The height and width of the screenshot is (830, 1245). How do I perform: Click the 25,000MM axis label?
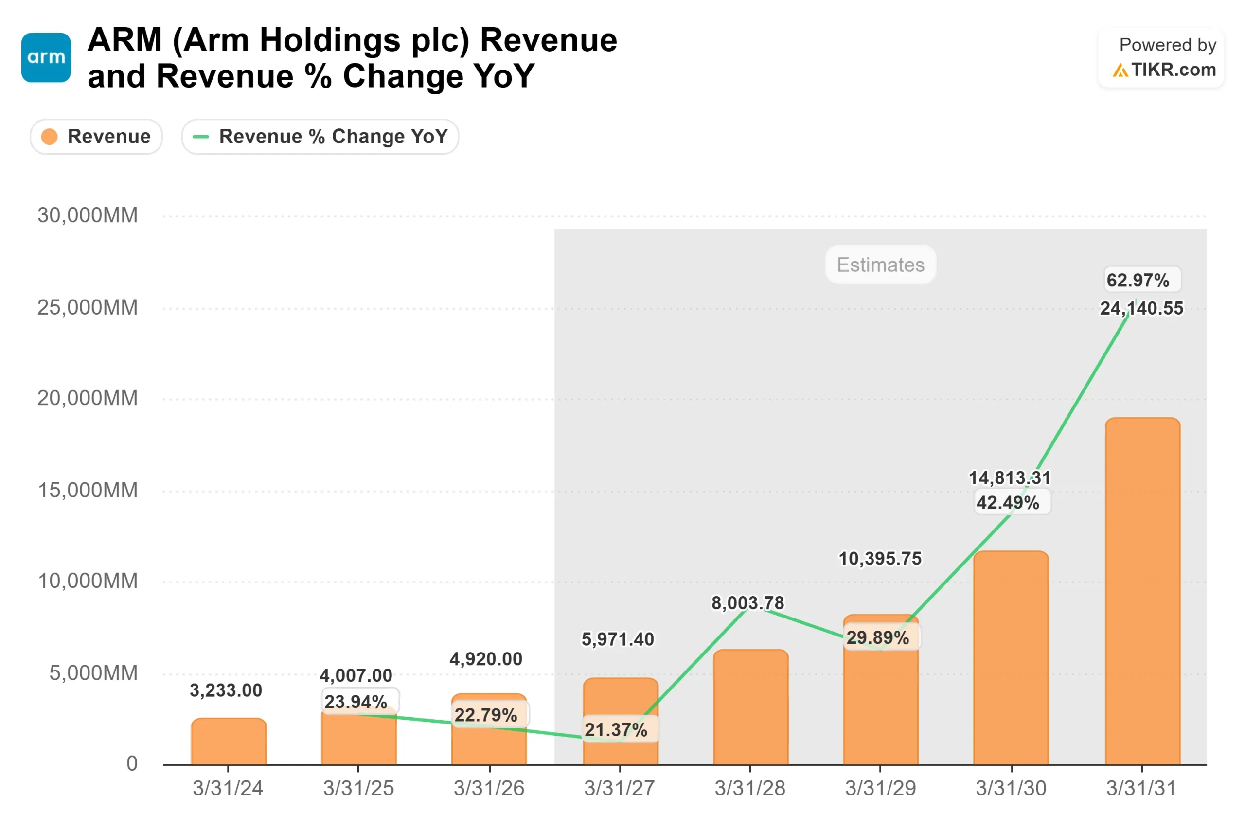click(88, 308)
